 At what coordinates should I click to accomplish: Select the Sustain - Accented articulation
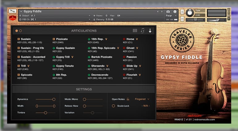tap(33, 57)
